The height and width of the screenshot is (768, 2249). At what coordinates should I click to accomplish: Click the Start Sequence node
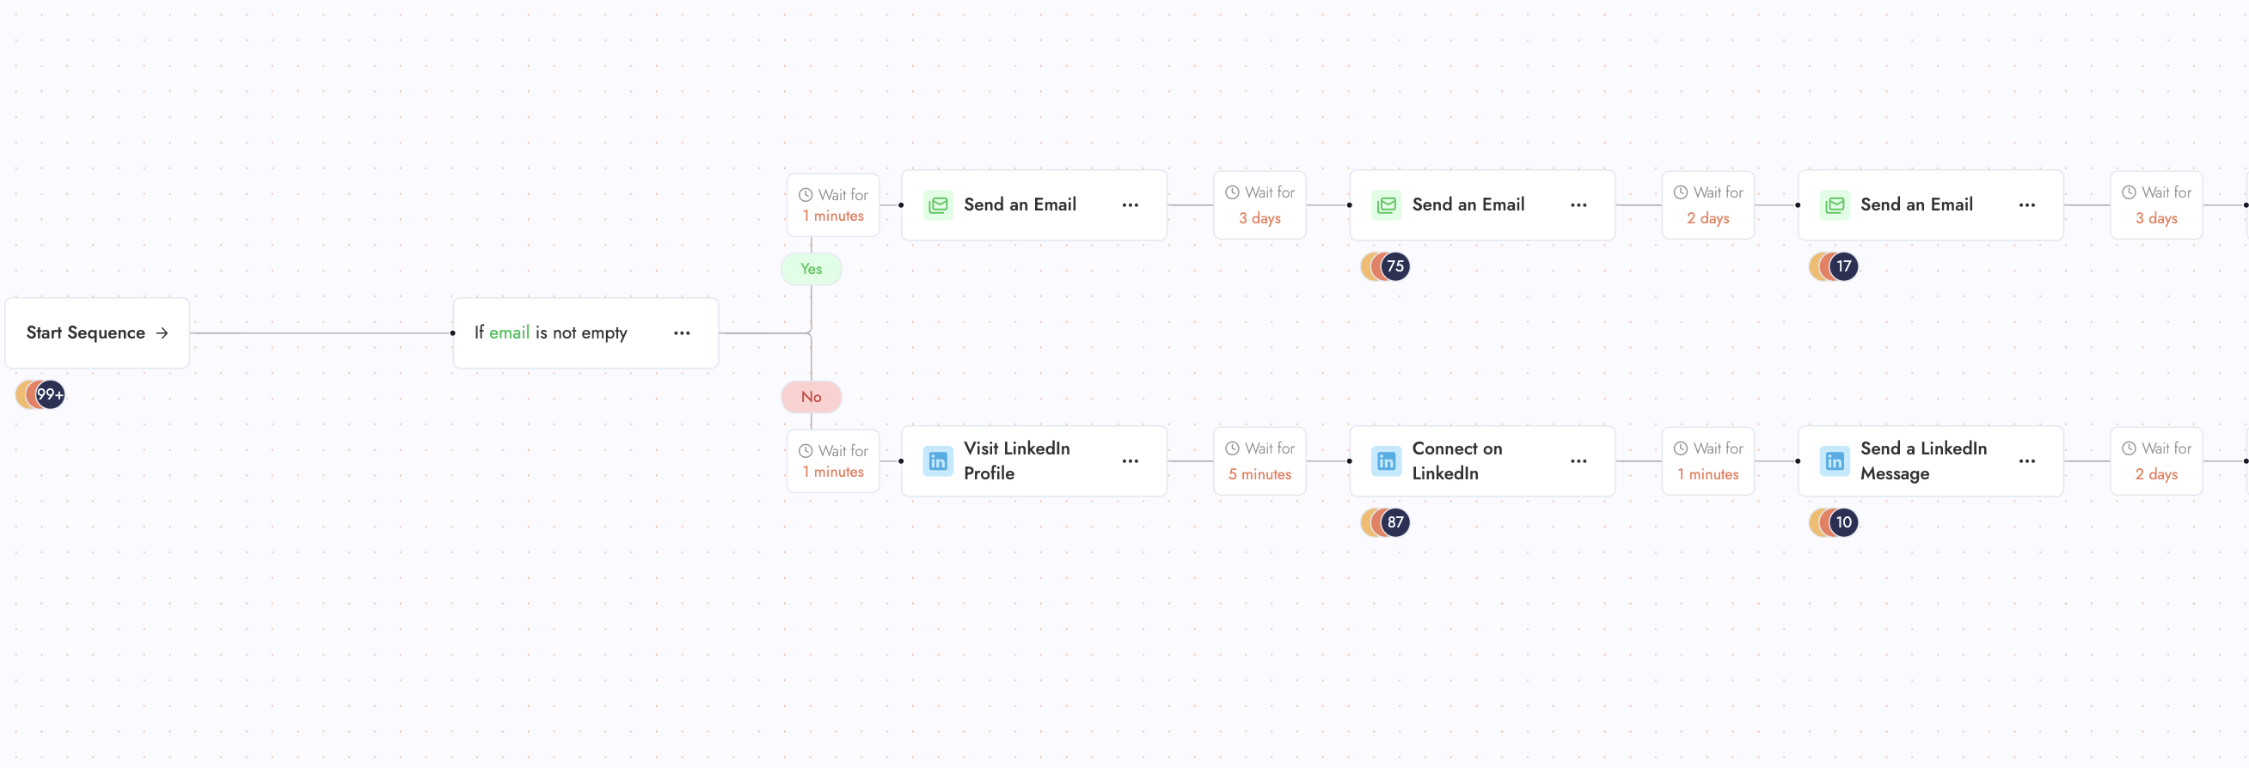97,332
